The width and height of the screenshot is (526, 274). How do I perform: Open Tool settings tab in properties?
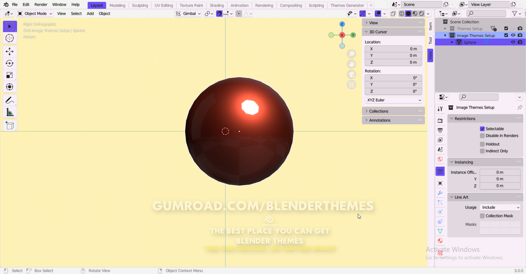pyautogui.click(x=440, y=109)
